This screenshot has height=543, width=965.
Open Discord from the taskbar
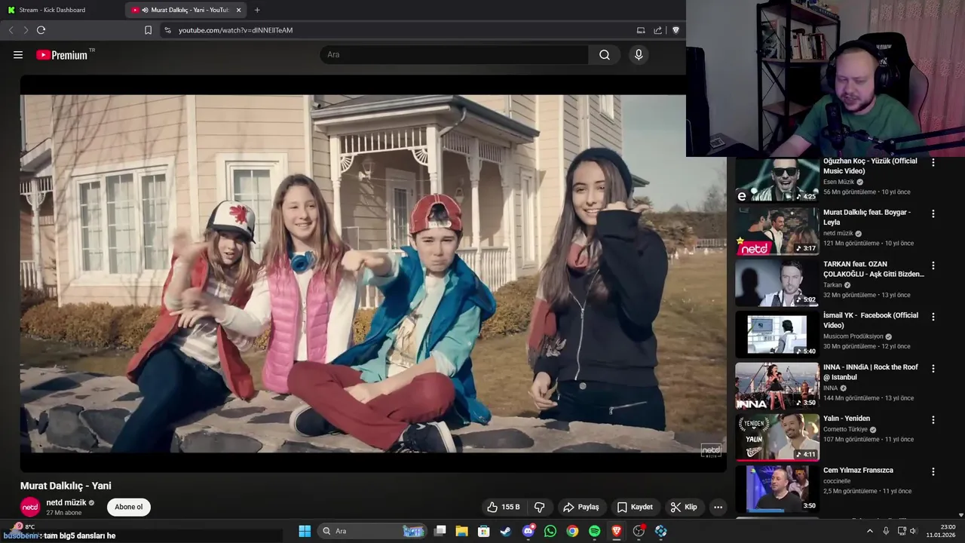pyautogui.click(x=528, y=531)
